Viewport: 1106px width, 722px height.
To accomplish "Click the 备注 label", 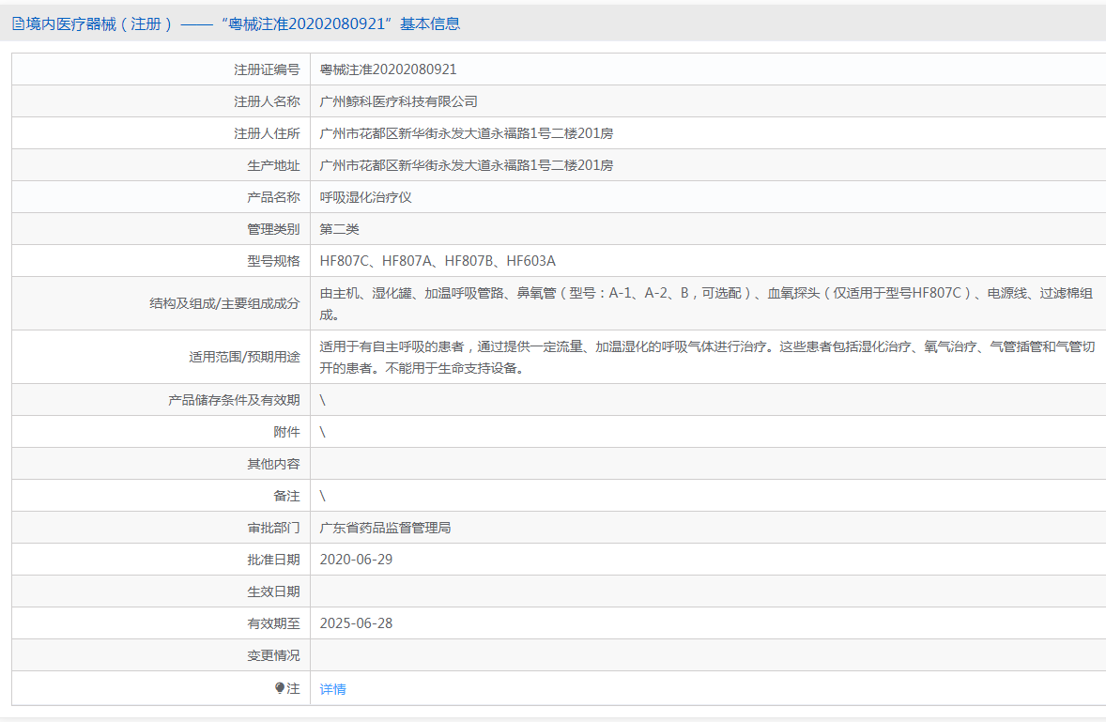I will click(287, 496).
